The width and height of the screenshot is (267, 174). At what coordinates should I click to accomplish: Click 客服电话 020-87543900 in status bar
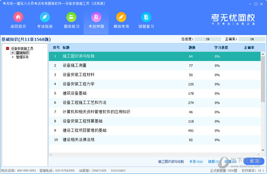(x=57, y=170)
